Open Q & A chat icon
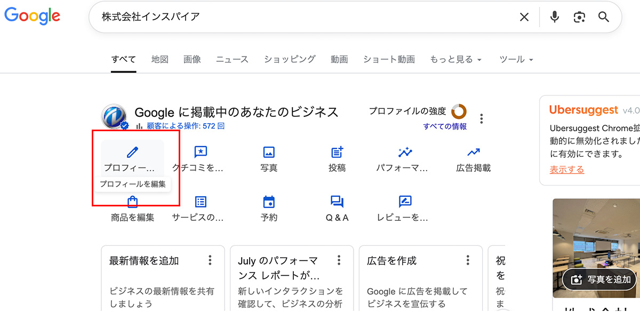Viewport: 640px width, 312px height. 337,202
